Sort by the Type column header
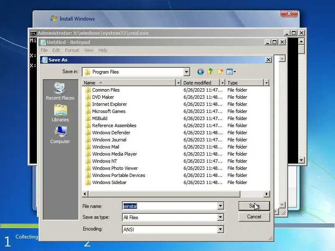The width and height of the screenshot is (335, 251). [245, 83]
